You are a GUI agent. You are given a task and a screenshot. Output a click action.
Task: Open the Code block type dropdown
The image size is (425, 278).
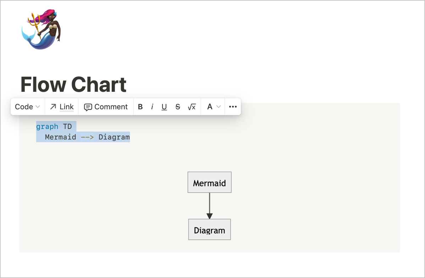point(24,107)
